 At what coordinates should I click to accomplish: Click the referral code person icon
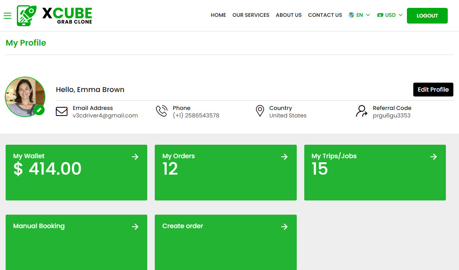362,111
